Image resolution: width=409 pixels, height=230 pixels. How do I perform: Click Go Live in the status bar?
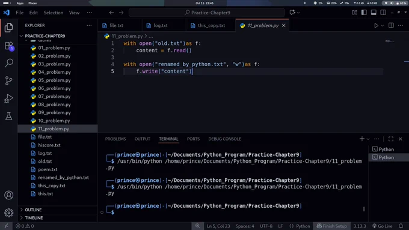(383, 226)
